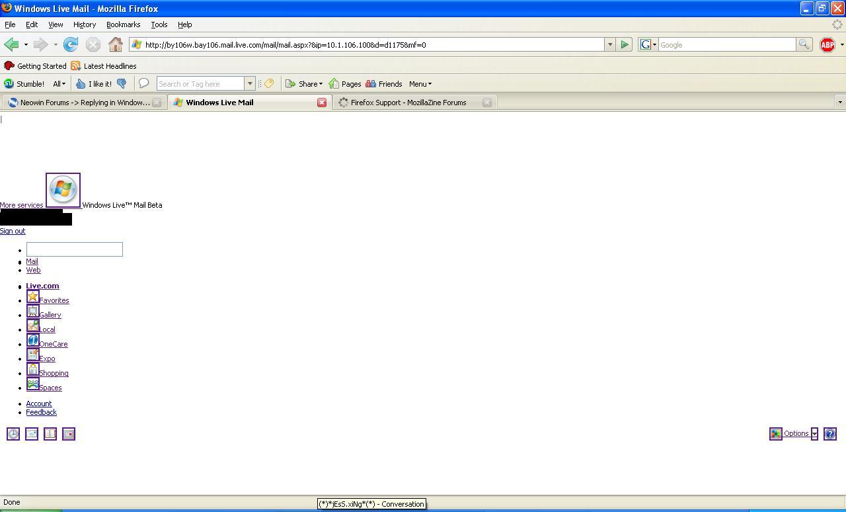Click the Favorites star icon
This screenshot has height=512, width=846.
[32, 296]
